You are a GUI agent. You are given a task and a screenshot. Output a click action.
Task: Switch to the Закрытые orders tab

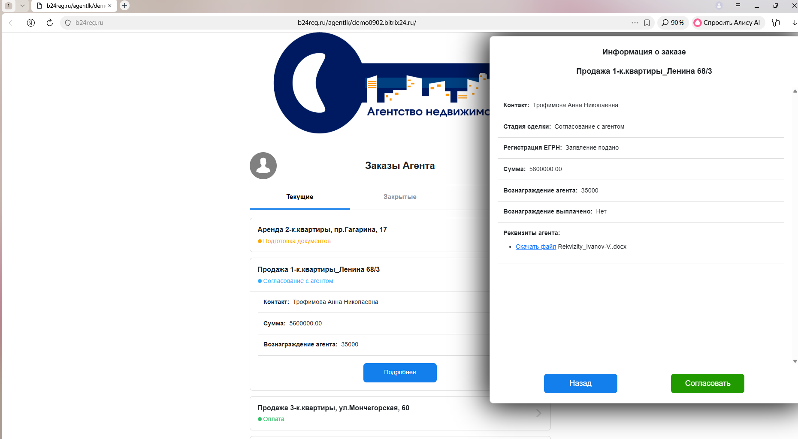(x=400, y=197)
